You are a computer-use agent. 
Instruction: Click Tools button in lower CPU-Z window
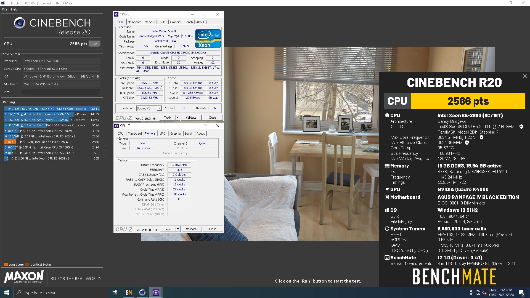tap(168, 229)
